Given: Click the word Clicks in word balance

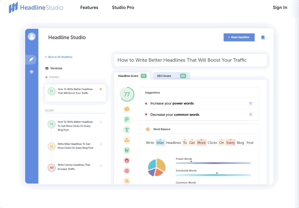Looking at the screenshot, I should pyautogui.click(x=212, y=143).
